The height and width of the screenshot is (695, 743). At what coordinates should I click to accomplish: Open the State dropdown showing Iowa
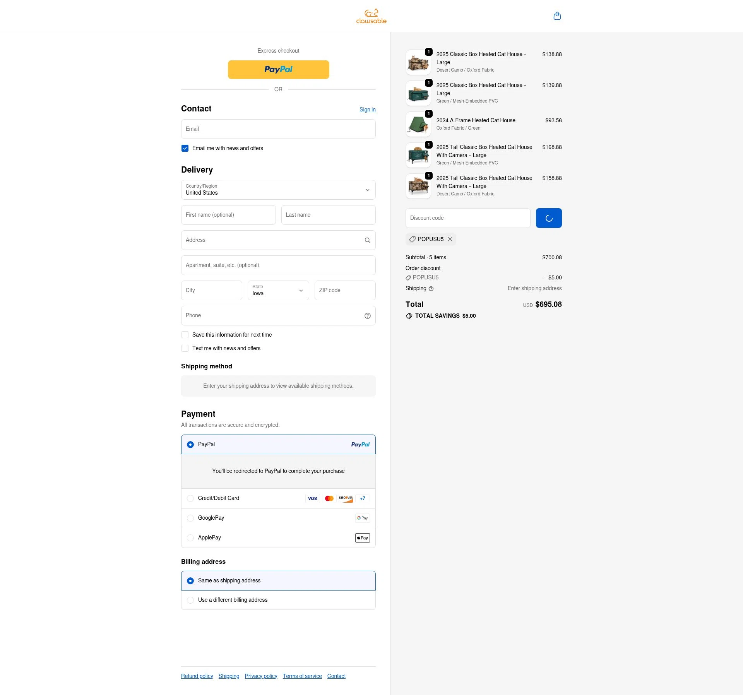(x=278, y=290)
